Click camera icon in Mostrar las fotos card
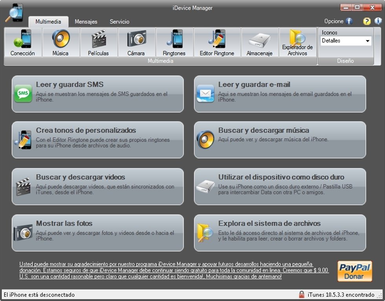Screen dimensions: 385x301 pyautogui.click(x=23, y=232)
